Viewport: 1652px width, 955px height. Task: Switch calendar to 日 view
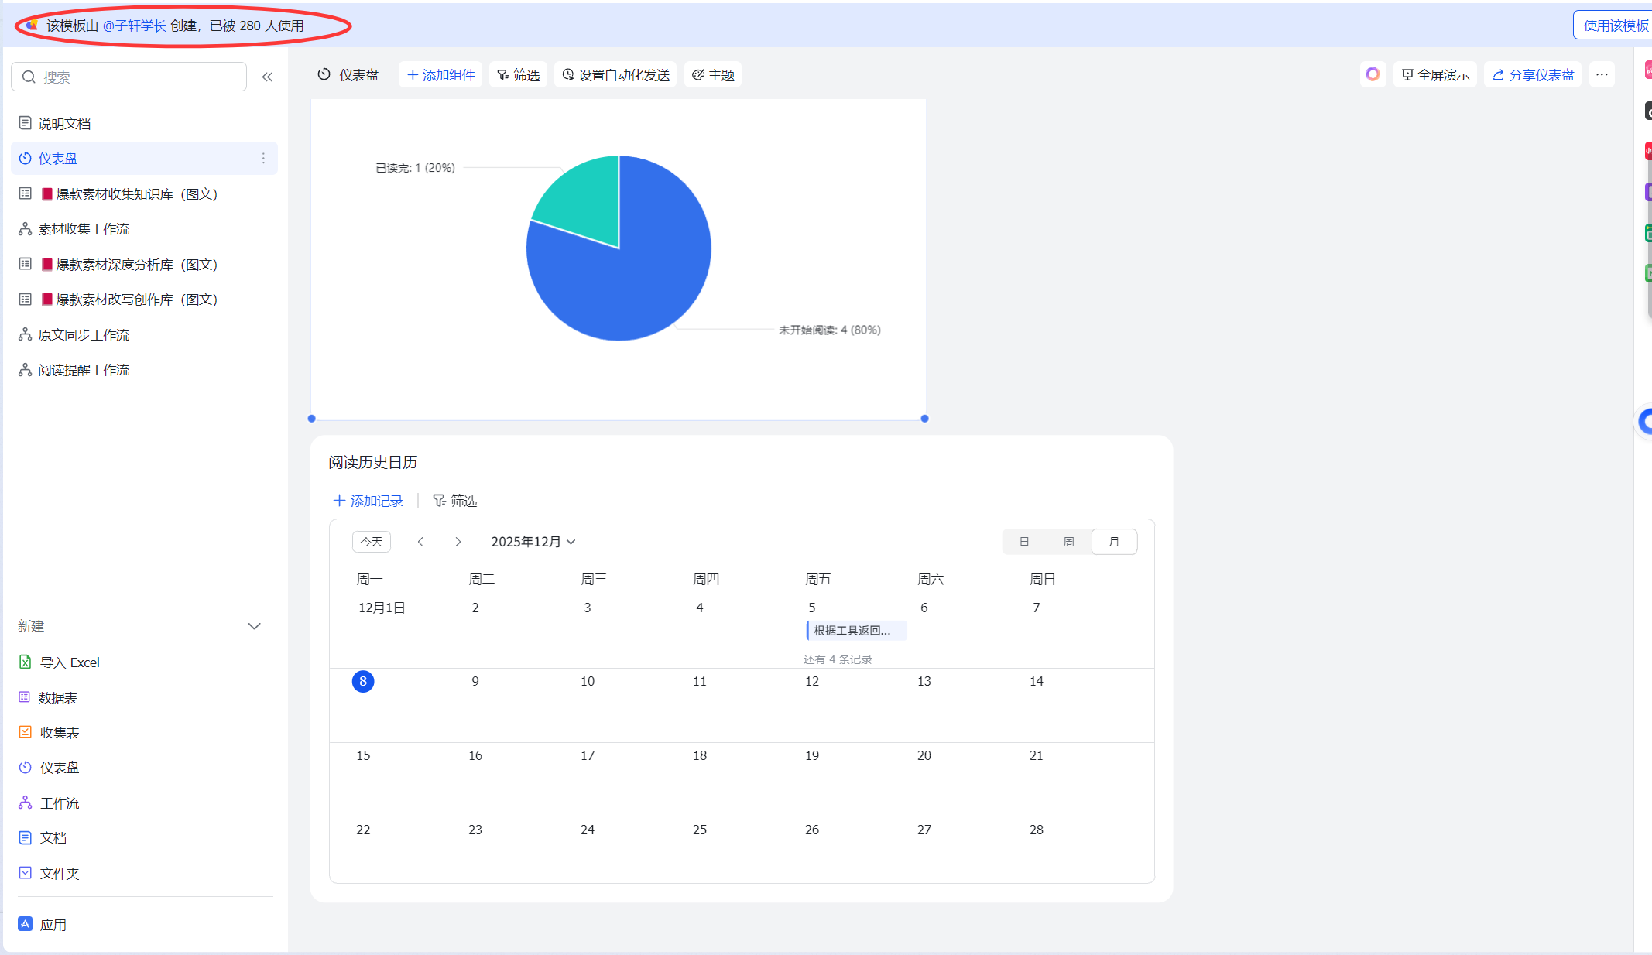(x=1024, y=542)
